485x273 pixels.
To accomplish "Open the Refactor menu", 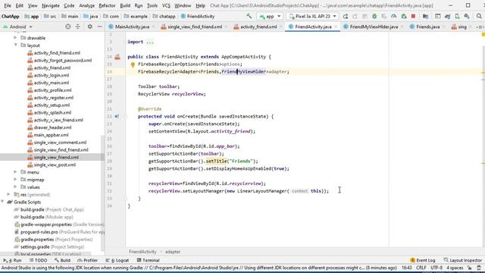I will pos(107,5).
